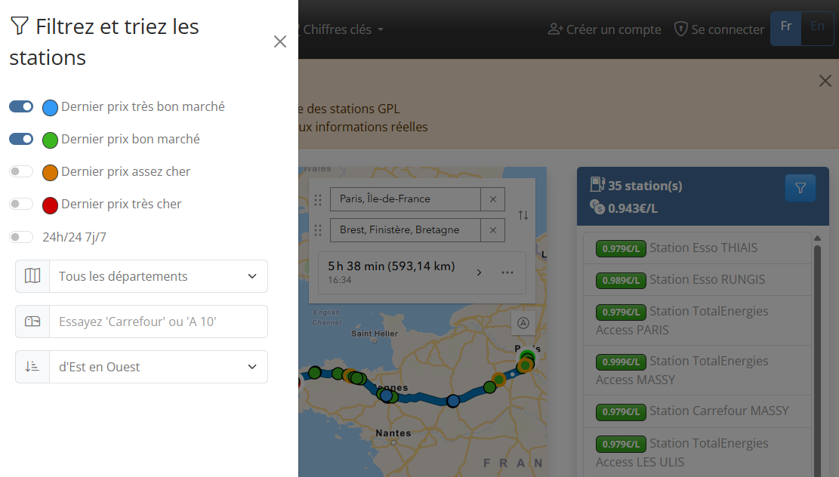This screenshot has width=839, height=477.
Task: Close the filter stations panel
Action: [x=280, y=42]
